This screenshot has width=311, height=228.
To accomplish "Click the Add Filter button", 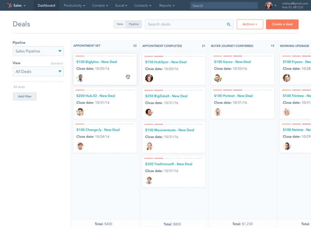I will point(25,96).
